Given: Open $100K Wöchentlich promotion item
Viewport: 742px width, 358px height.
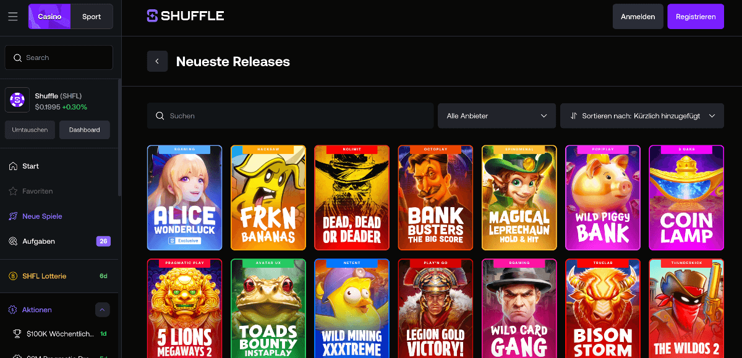Looking at the screenshot, I should point(60,334).
